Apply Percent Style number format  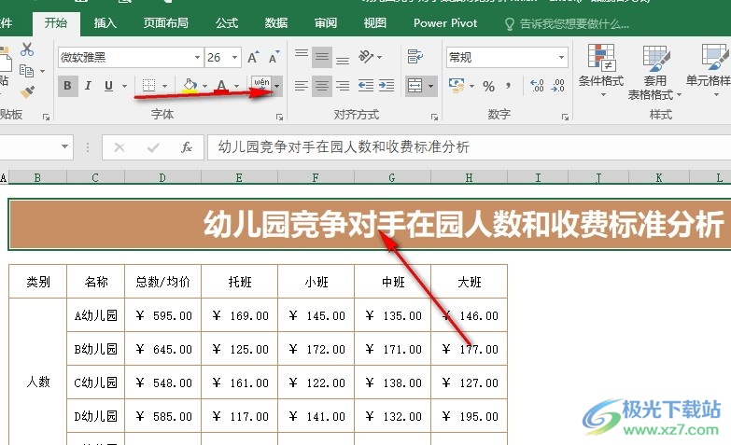point(488,87)
